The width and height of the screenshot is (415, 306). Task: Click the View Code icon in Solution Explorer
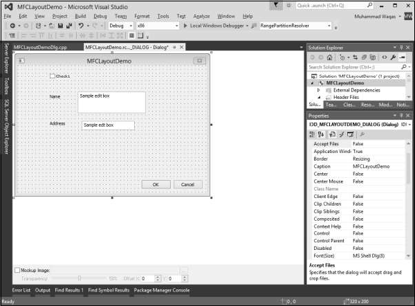click(384, 57)
